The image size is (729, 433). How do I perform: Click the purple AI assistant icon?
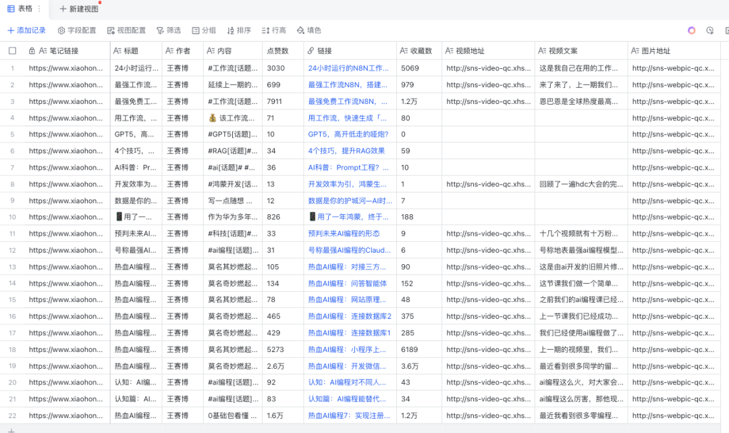tap(691, 30)
